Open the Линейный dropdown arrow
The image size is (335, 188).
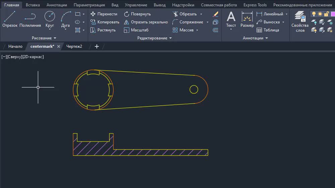click(286, 14)
